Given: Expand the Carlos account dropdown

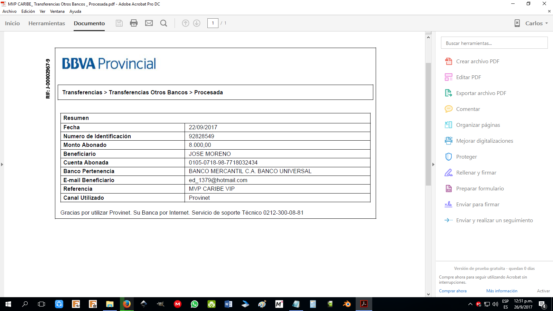Looking at the screenshot, I should tap(536, 23).
